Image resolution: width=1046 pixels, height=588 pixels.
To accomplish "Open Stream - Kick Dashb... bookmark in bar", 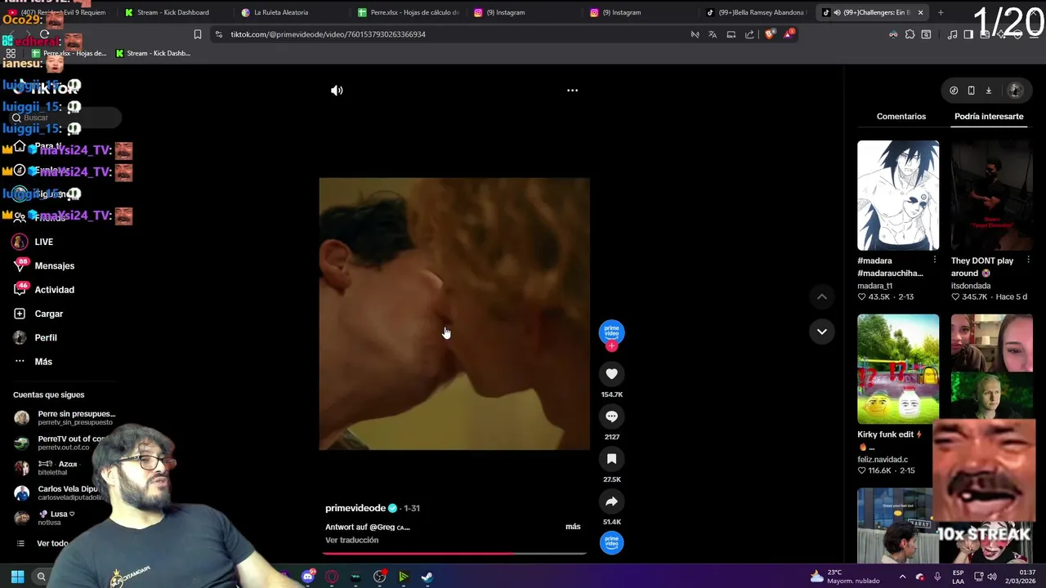I will point(153,53).
